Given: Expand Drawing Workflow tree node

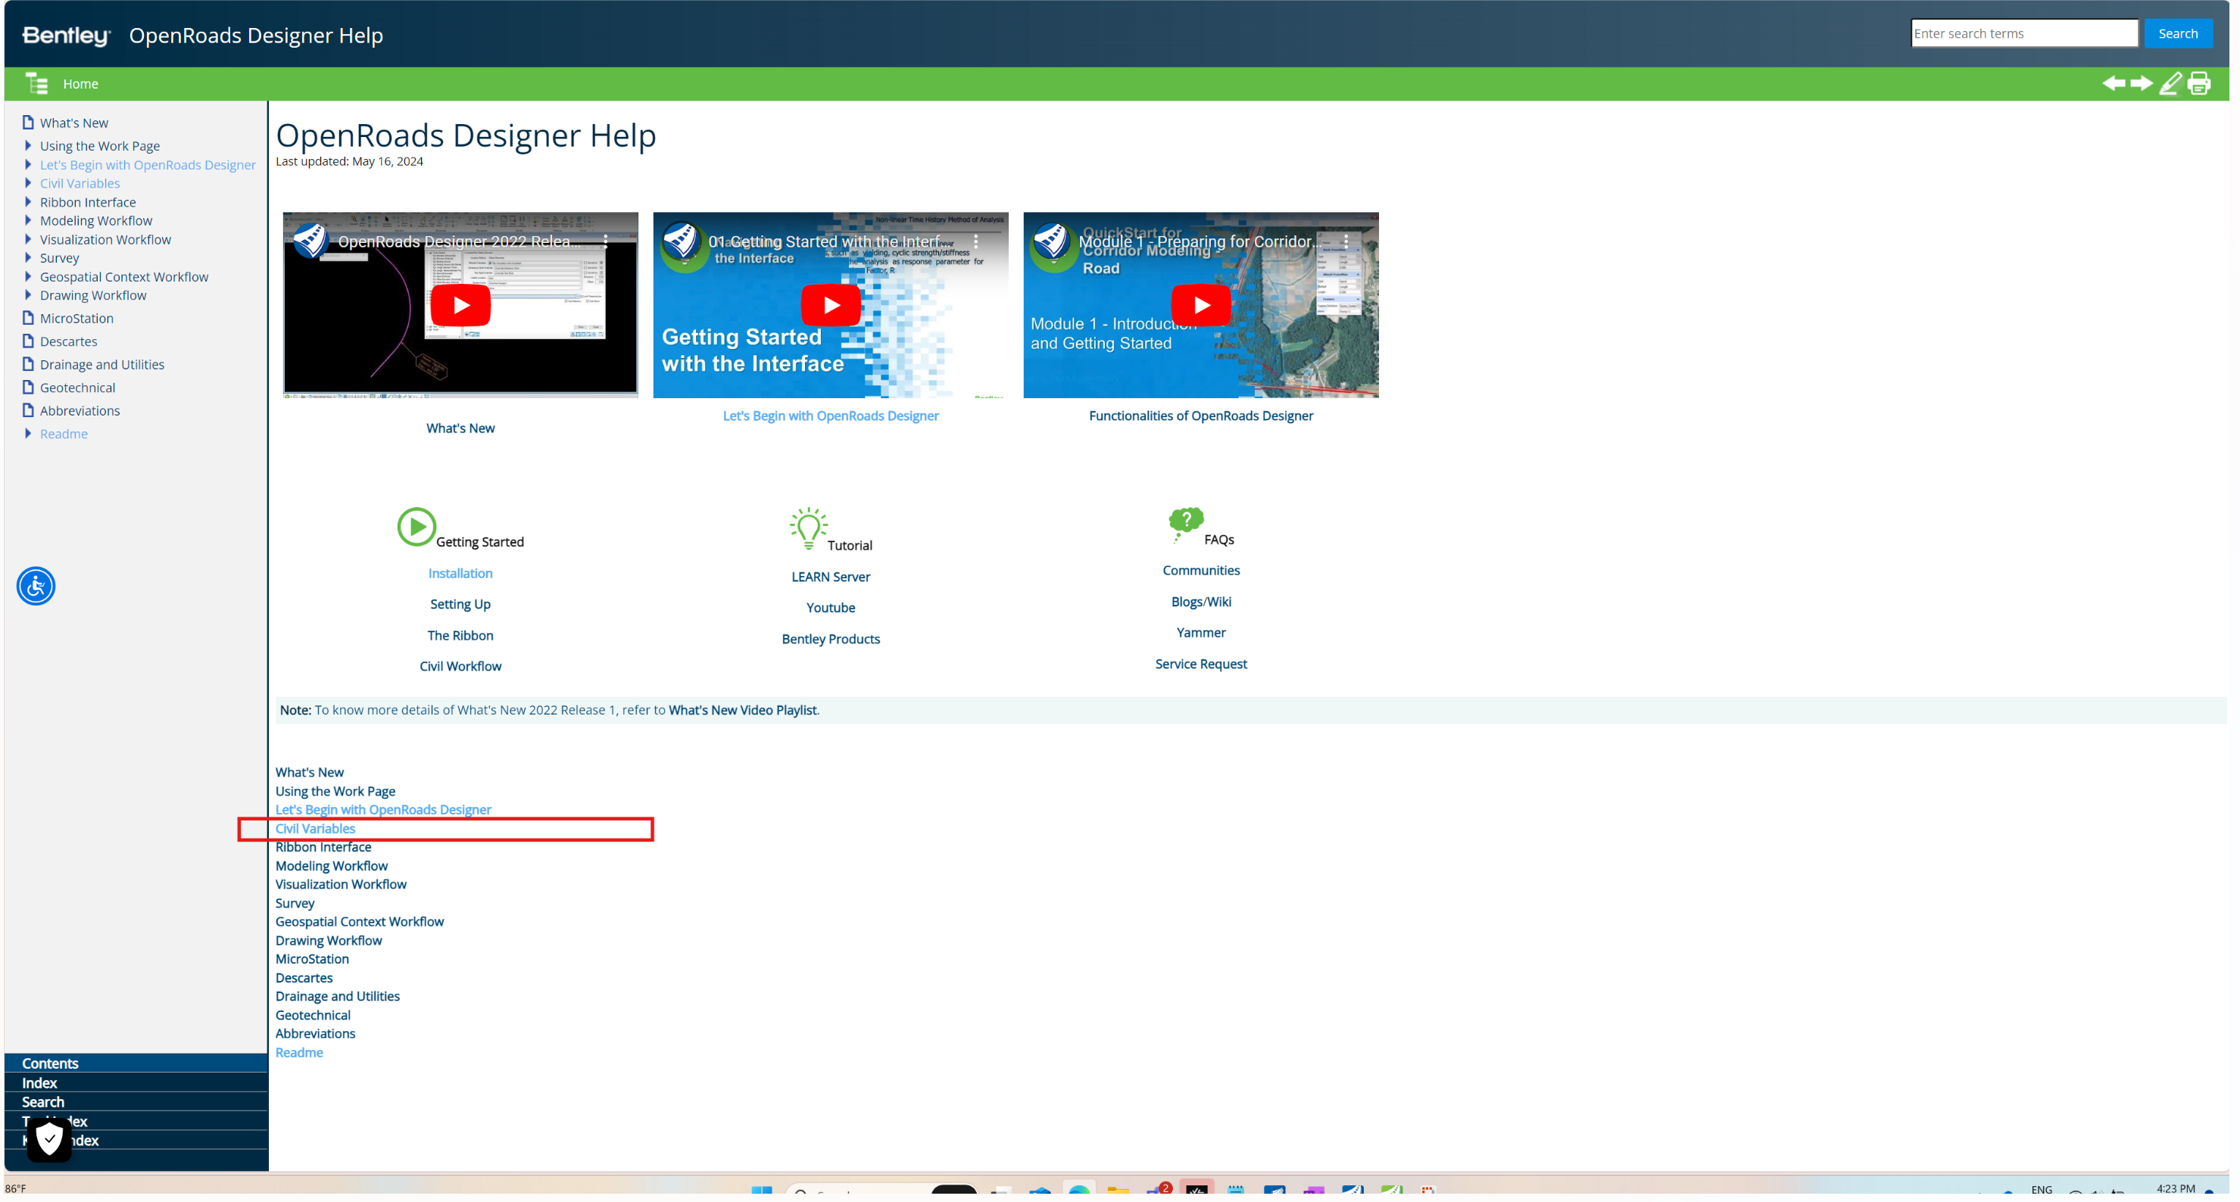Looking at the screenshot, I should [x=28, y=295].
